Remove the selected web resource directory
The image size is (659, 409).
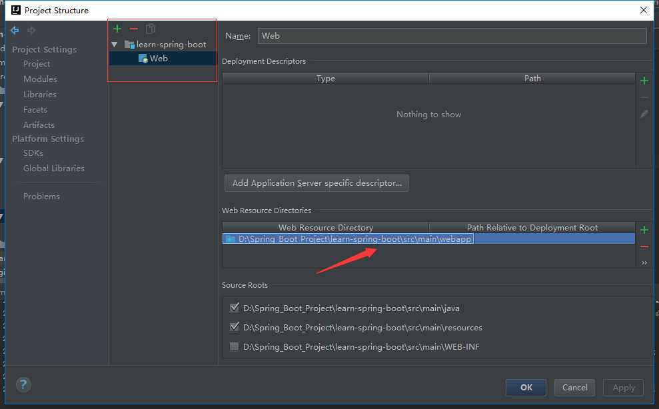tap(644, 246)
